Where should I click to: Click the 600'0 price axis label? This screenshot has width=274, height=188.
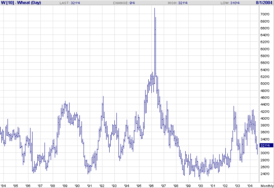pos(265,49)
